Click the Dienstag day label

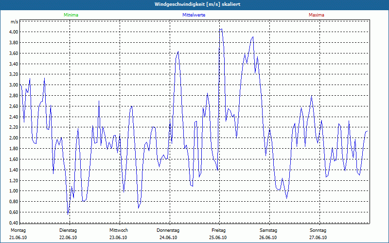pyautogui.click(x=68, y=230)
